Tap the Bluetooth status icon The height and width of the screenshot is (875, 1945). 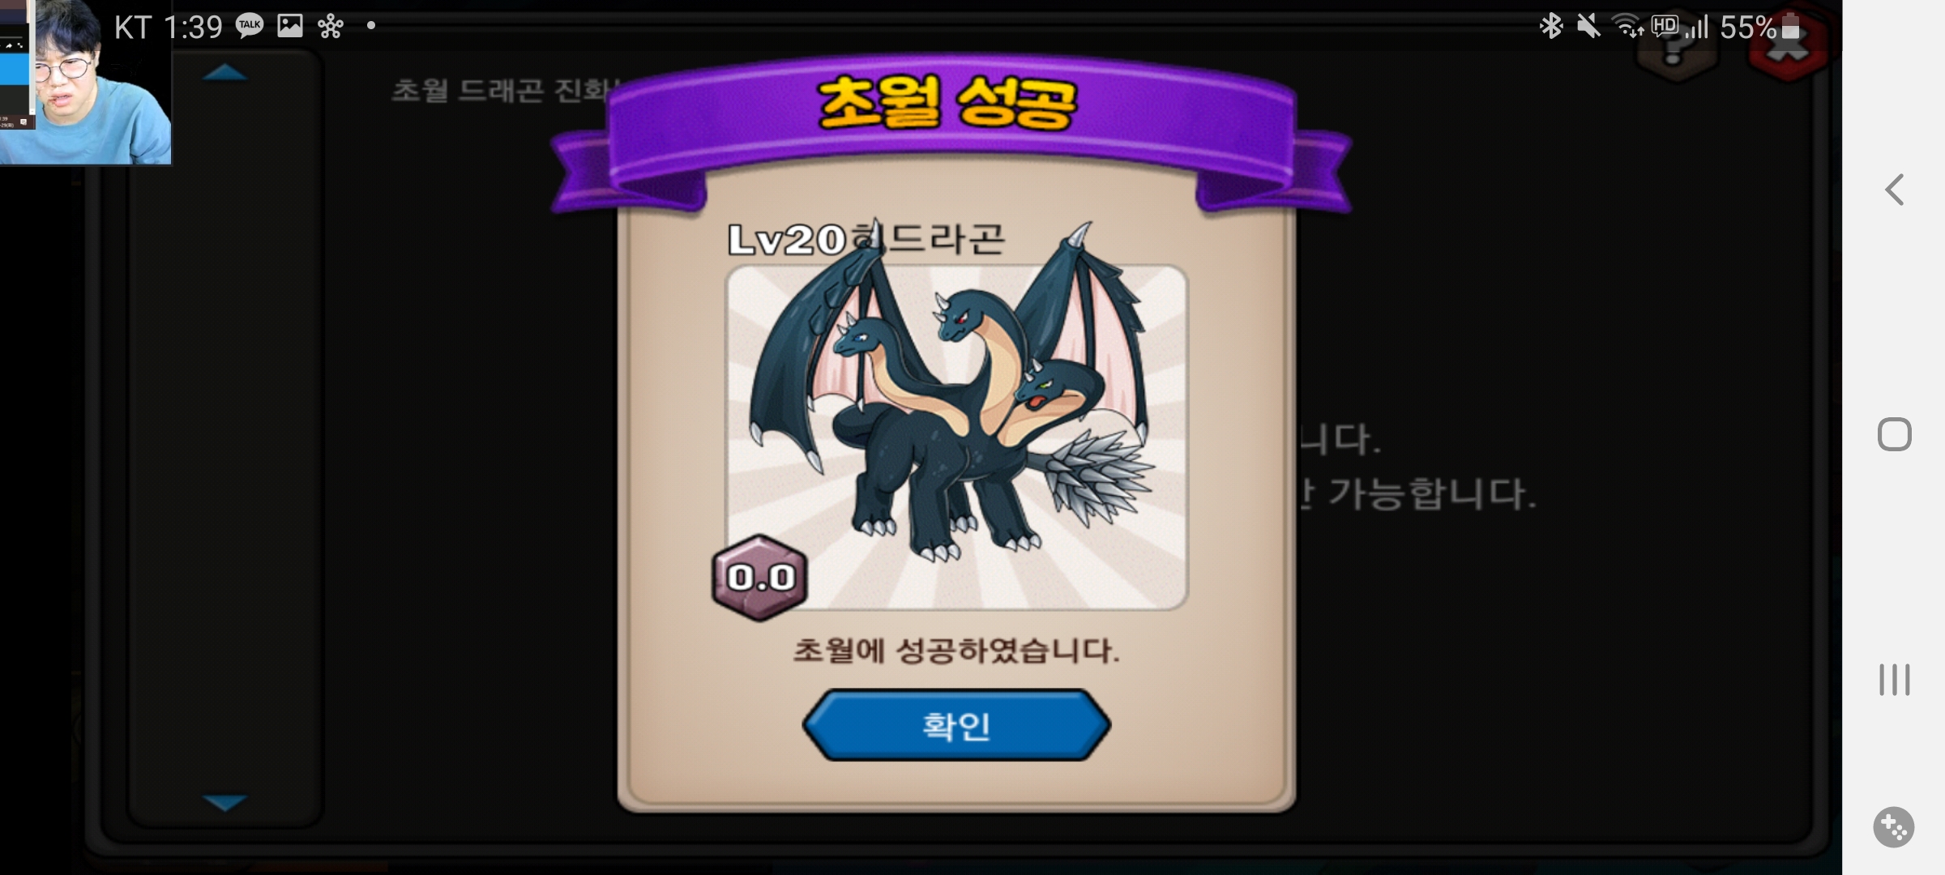point(1550,26)
